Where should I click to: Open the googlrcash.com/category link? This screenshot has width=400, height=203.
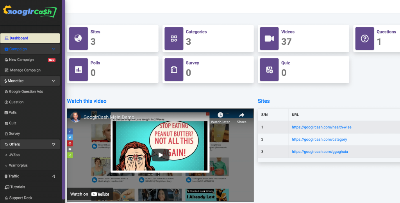(319, 139)
